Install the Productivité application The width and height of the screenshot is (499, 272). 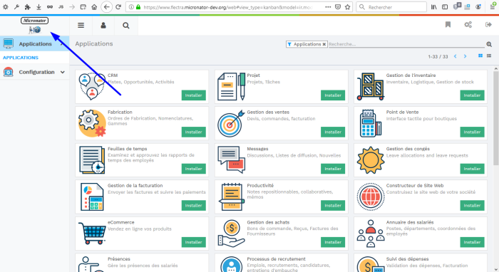pos(333,205)
